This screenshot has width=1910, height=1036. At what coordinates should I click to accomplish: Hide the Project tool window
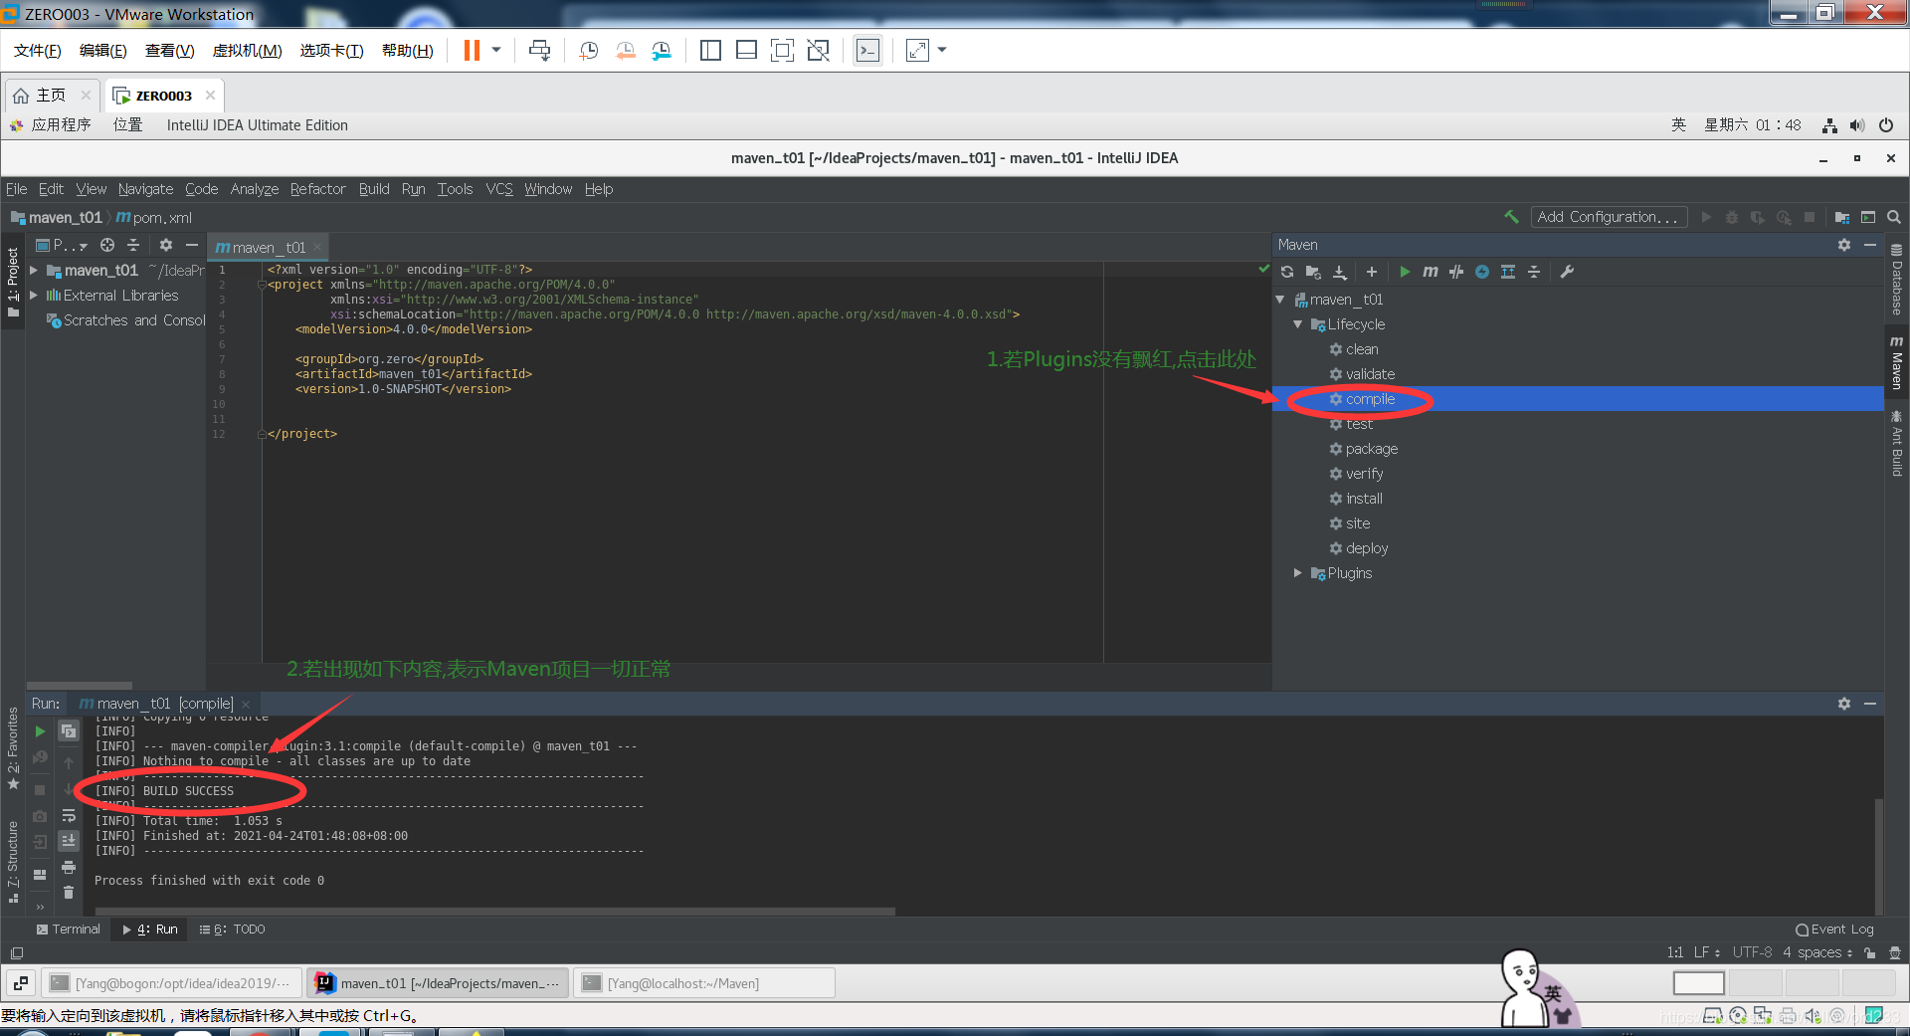[x=192, y=245]
